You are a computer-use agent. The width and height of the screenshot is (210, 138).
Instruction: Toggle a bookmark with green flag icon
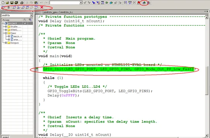click(107, 3)
